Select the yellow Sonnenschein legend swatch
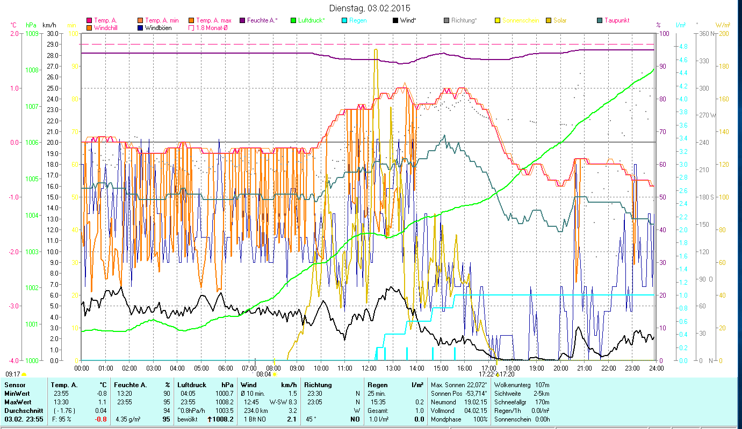 click(x=497, y=20)
